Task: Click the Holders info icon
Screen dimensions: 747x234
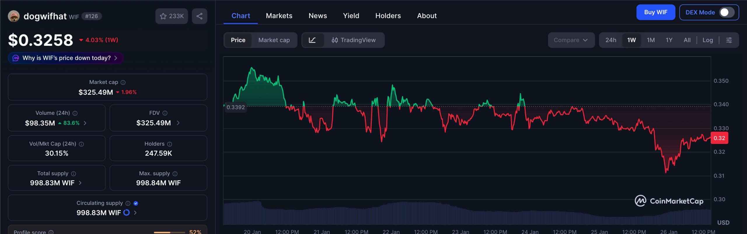Action: pos(170,144)
